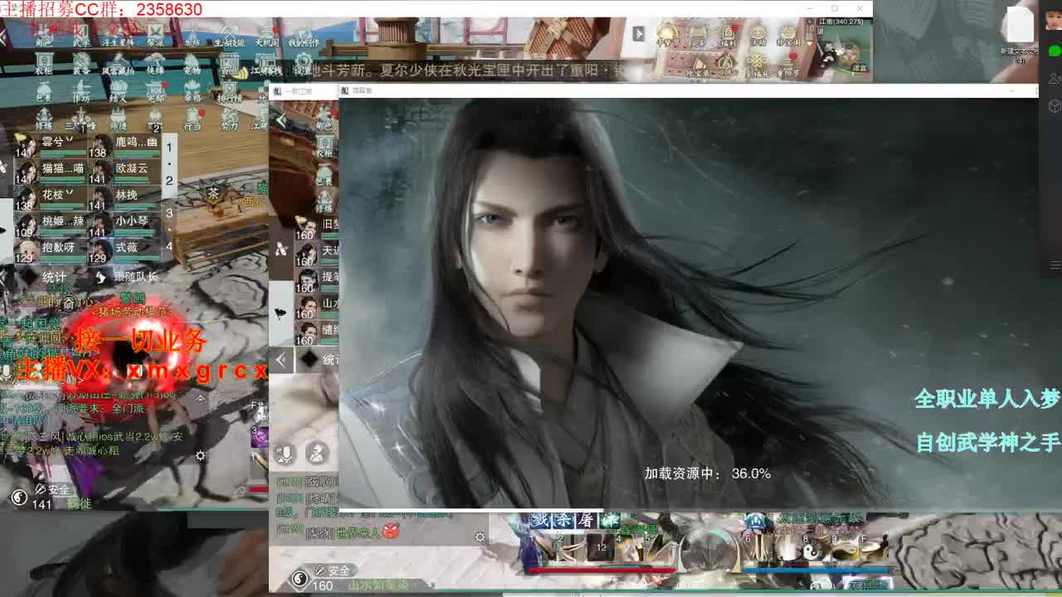This screenshot has width=1062, height=597.
Task: Open the 新建文本文档 desktop file
Action: pyautogui.click(x=1019, y=36)
